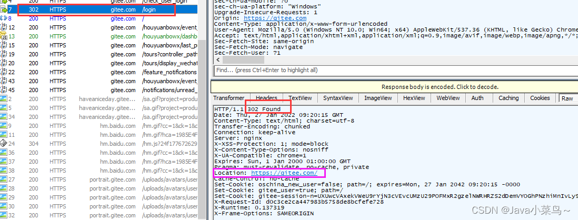Switch to the HexView tab
578x220 pixels.
[x=414, y=98]
